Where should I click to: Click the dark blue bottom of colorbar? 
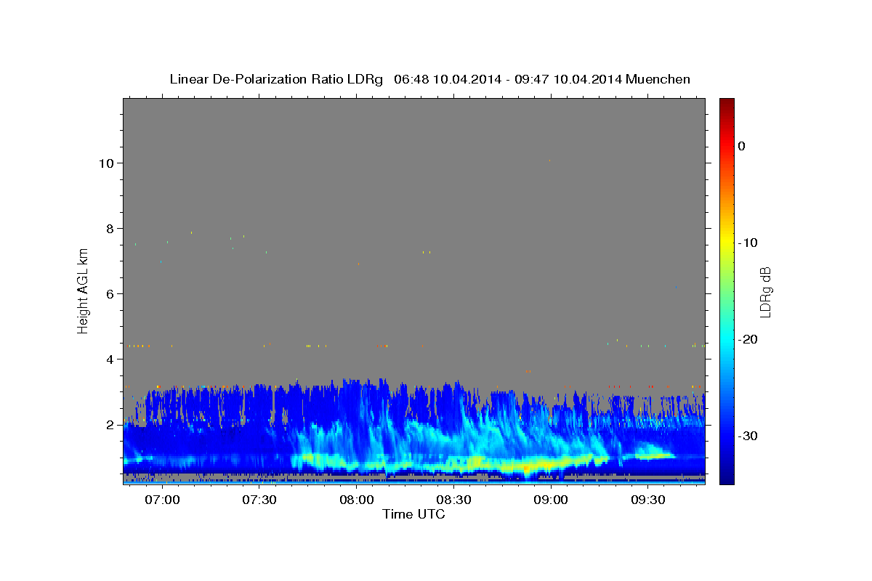727,476
